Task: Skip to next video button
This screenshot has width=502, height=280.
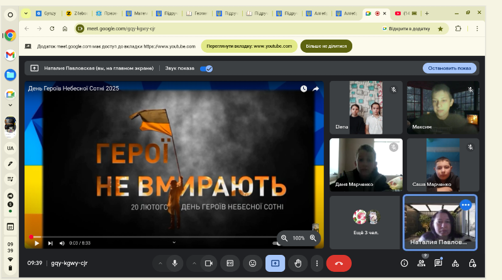Action: click(x=50, y=243)
